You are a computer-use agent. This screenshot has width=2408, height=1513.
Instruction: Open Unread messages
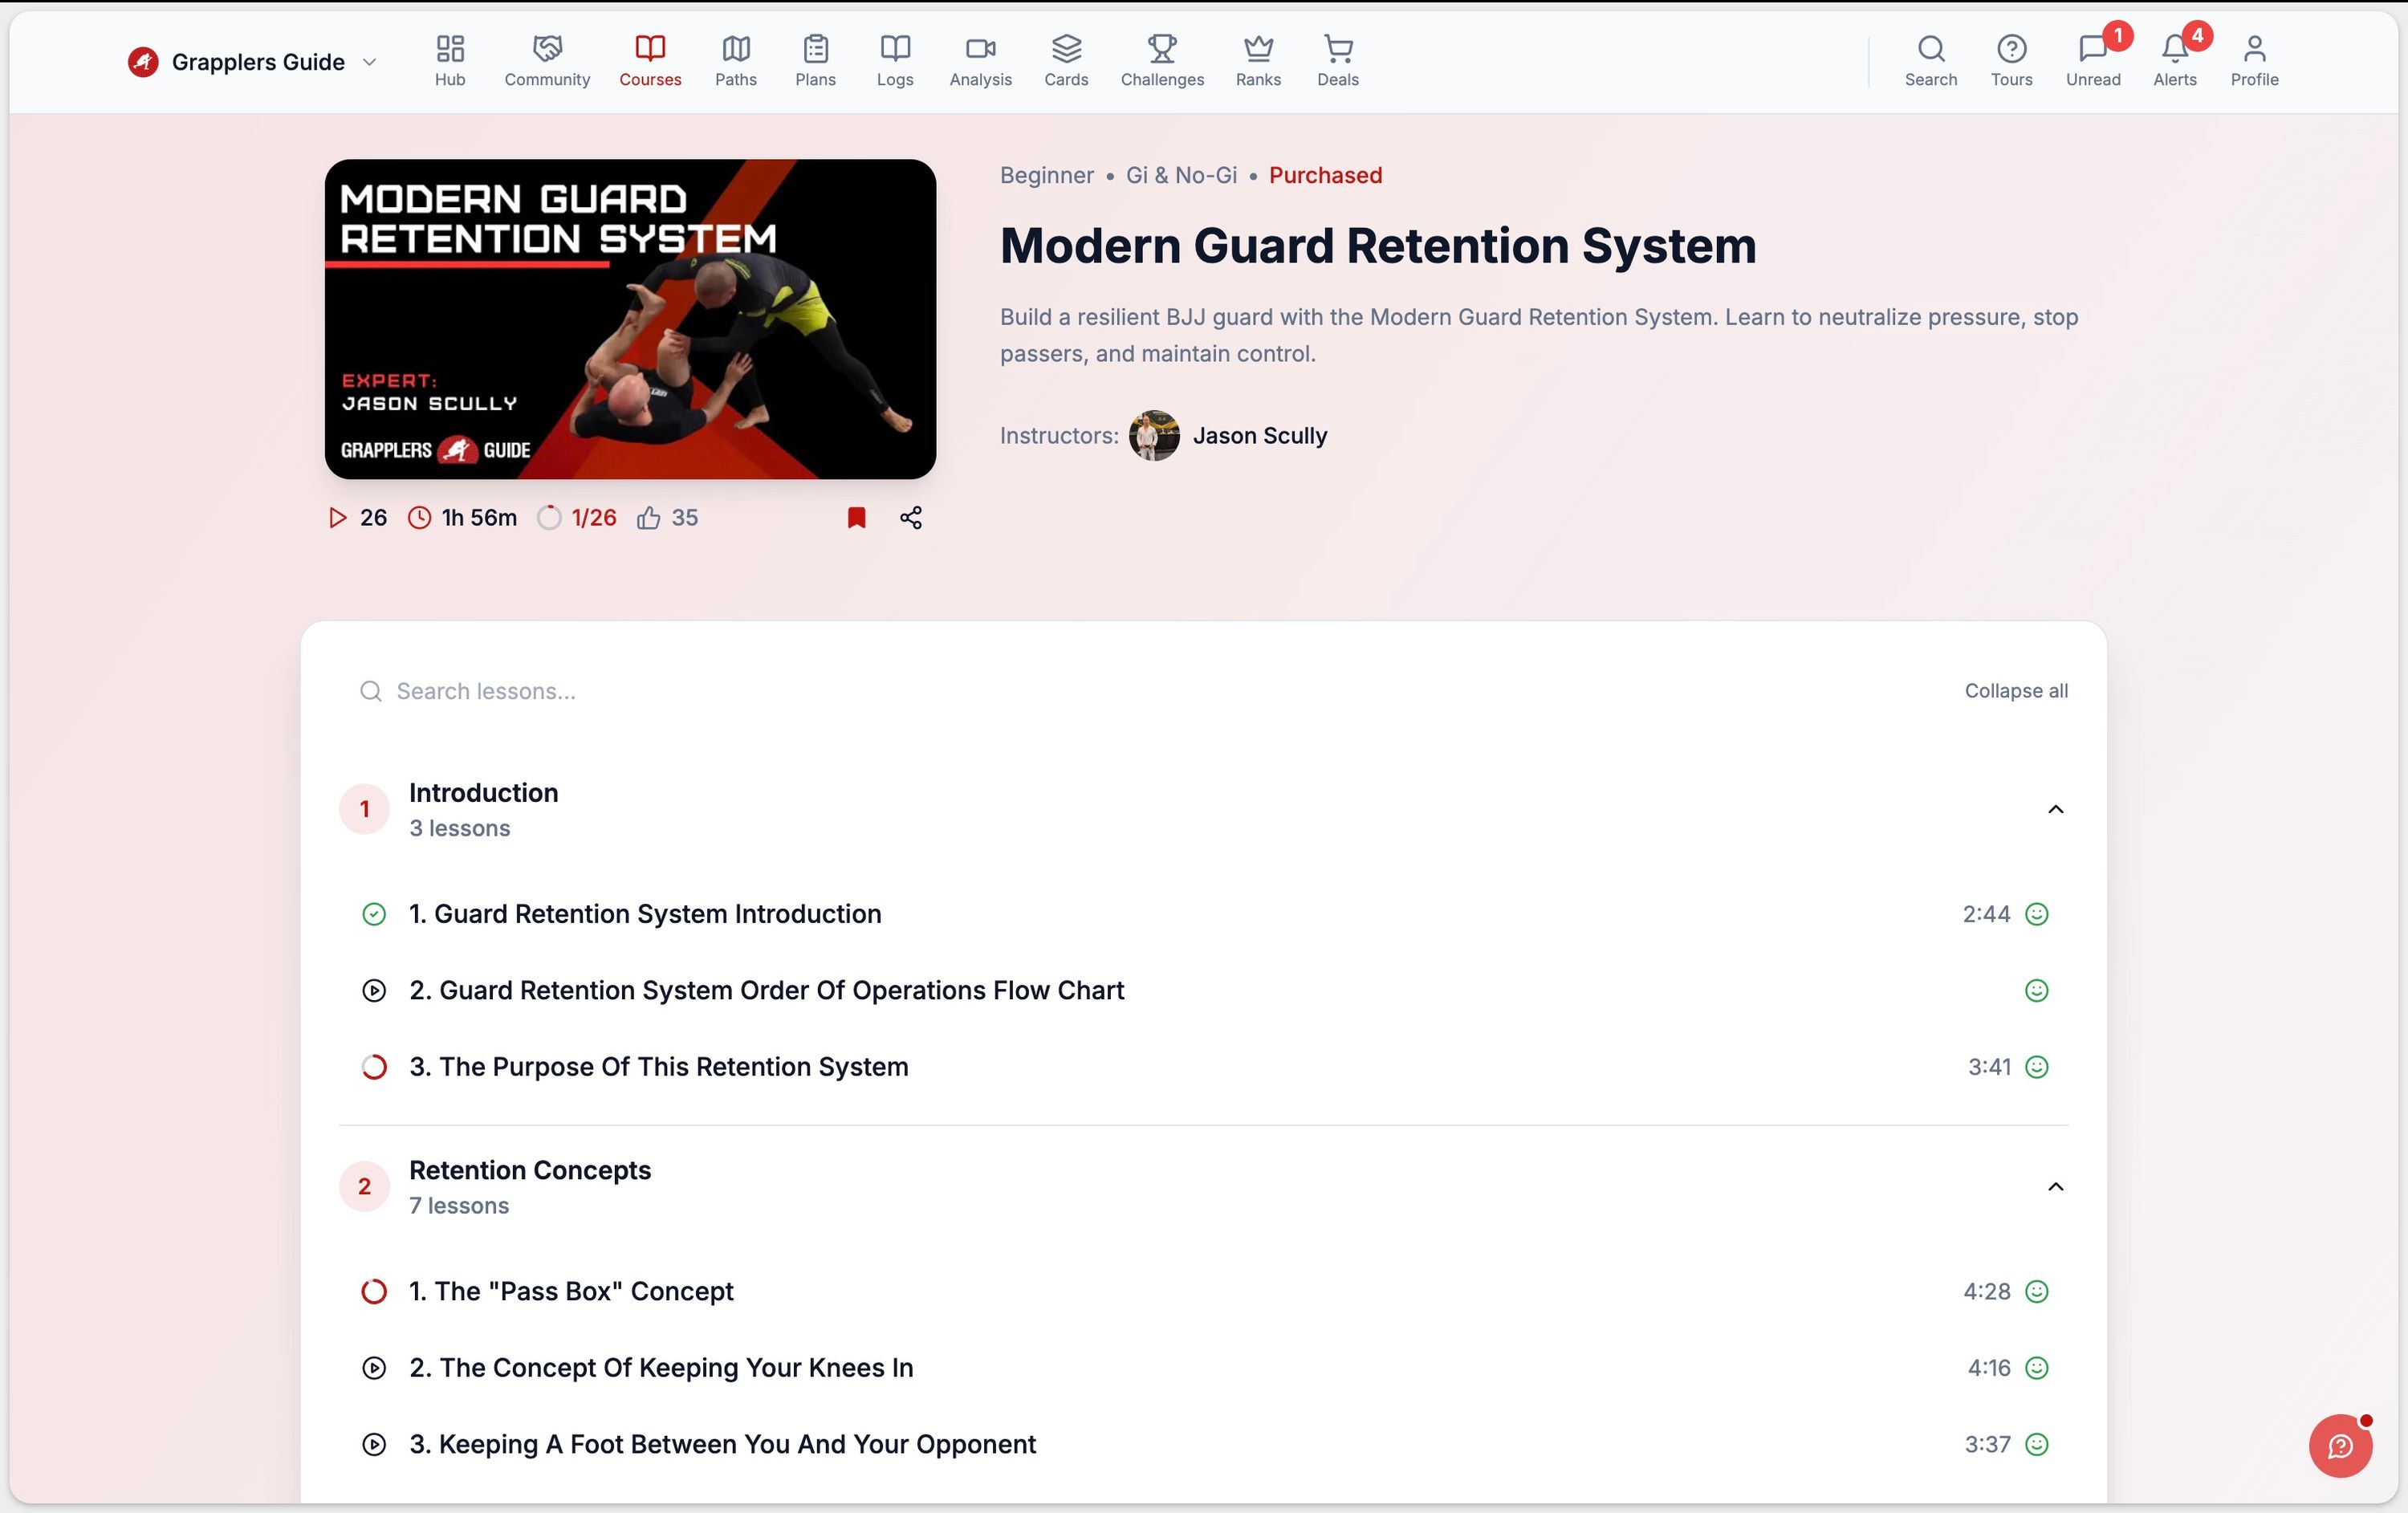tap(2093, 61)
